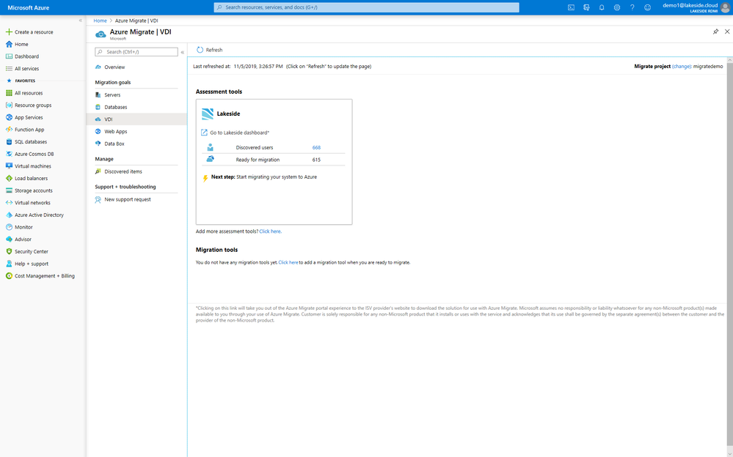Select Data Box under Migration goals
Image resolution: width=733 pixels, height=457 pixels.
click(114, 144)
